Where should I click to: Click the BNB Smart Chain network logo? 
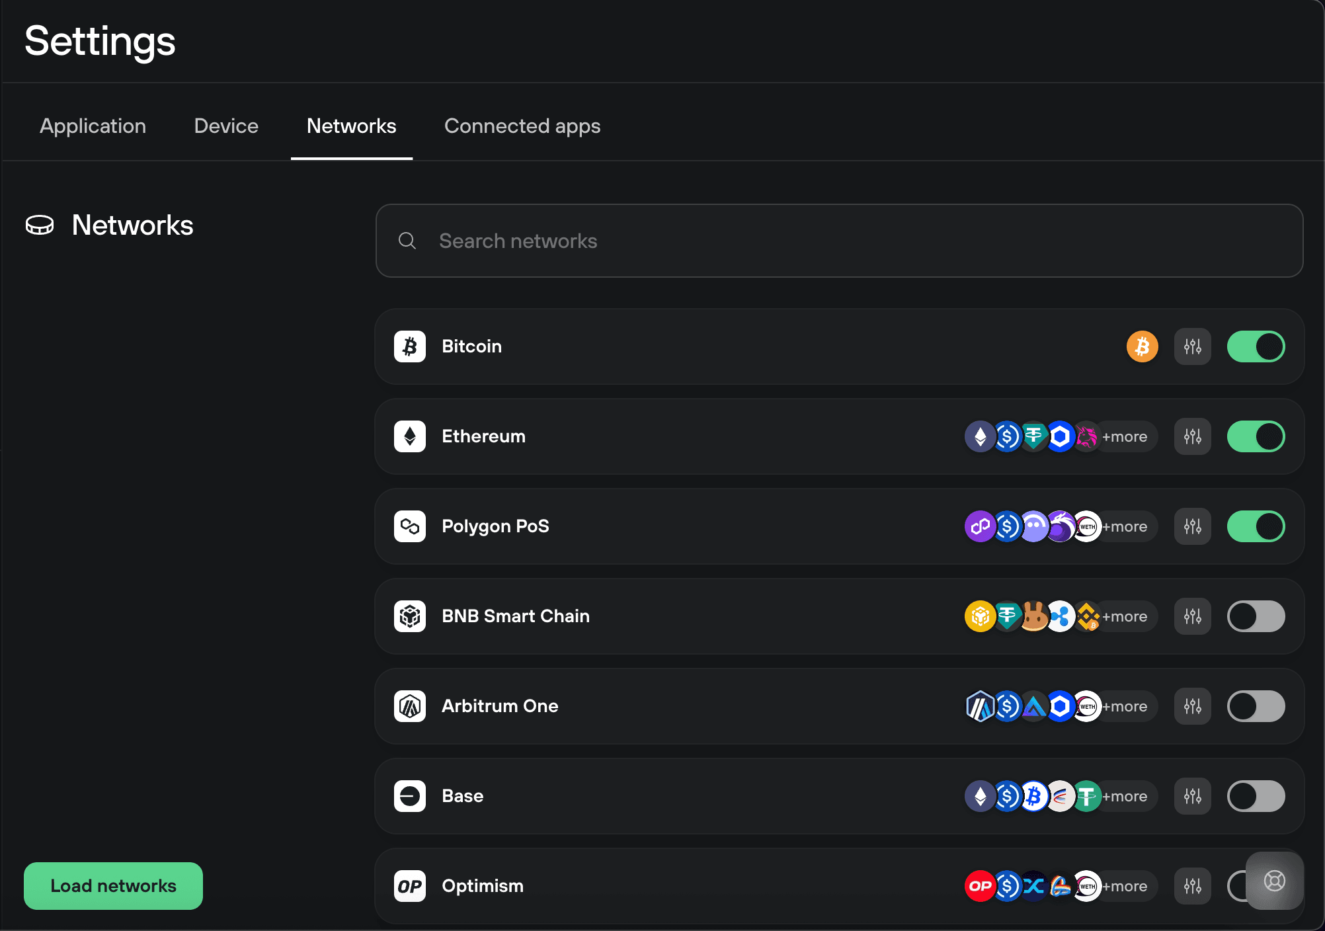(x=410, y=616)
